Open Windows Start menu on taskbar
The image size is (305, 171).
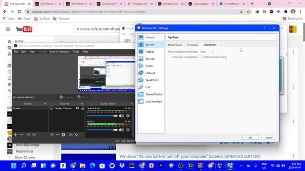(14, 166)
